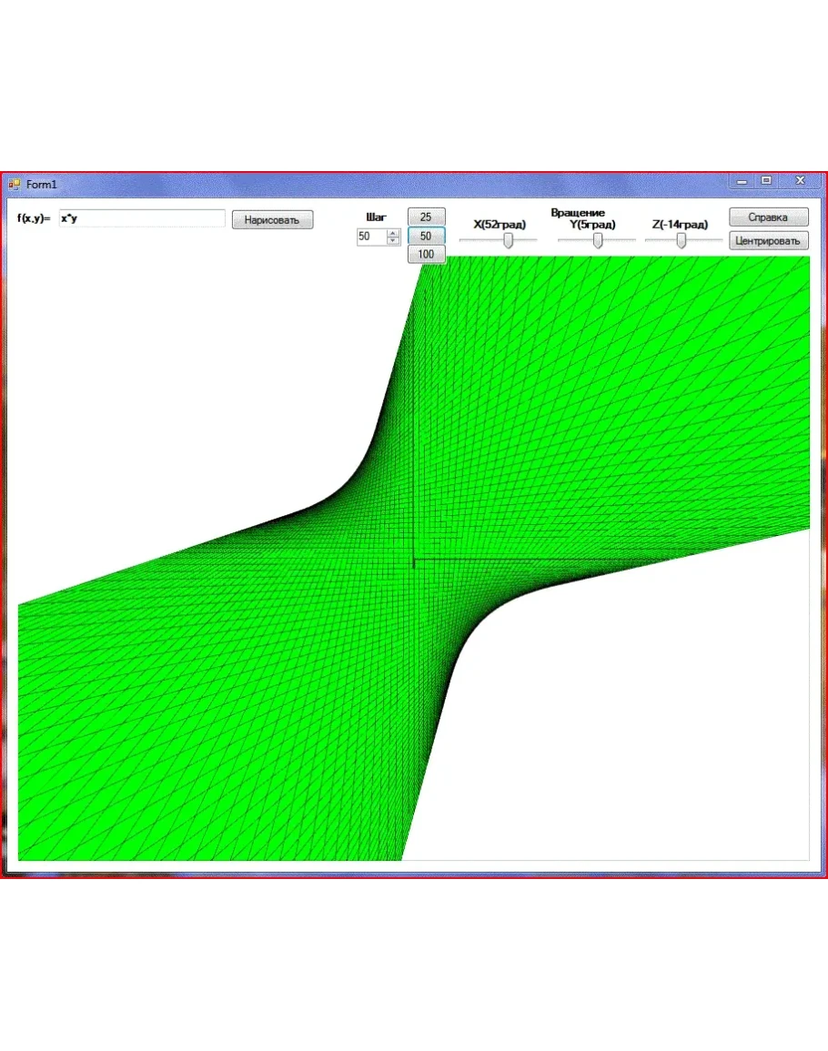The width and height of the screenshot is (828, 1051).
Task: Click the Y rotation slider thumb
Action: coord(598,240)
